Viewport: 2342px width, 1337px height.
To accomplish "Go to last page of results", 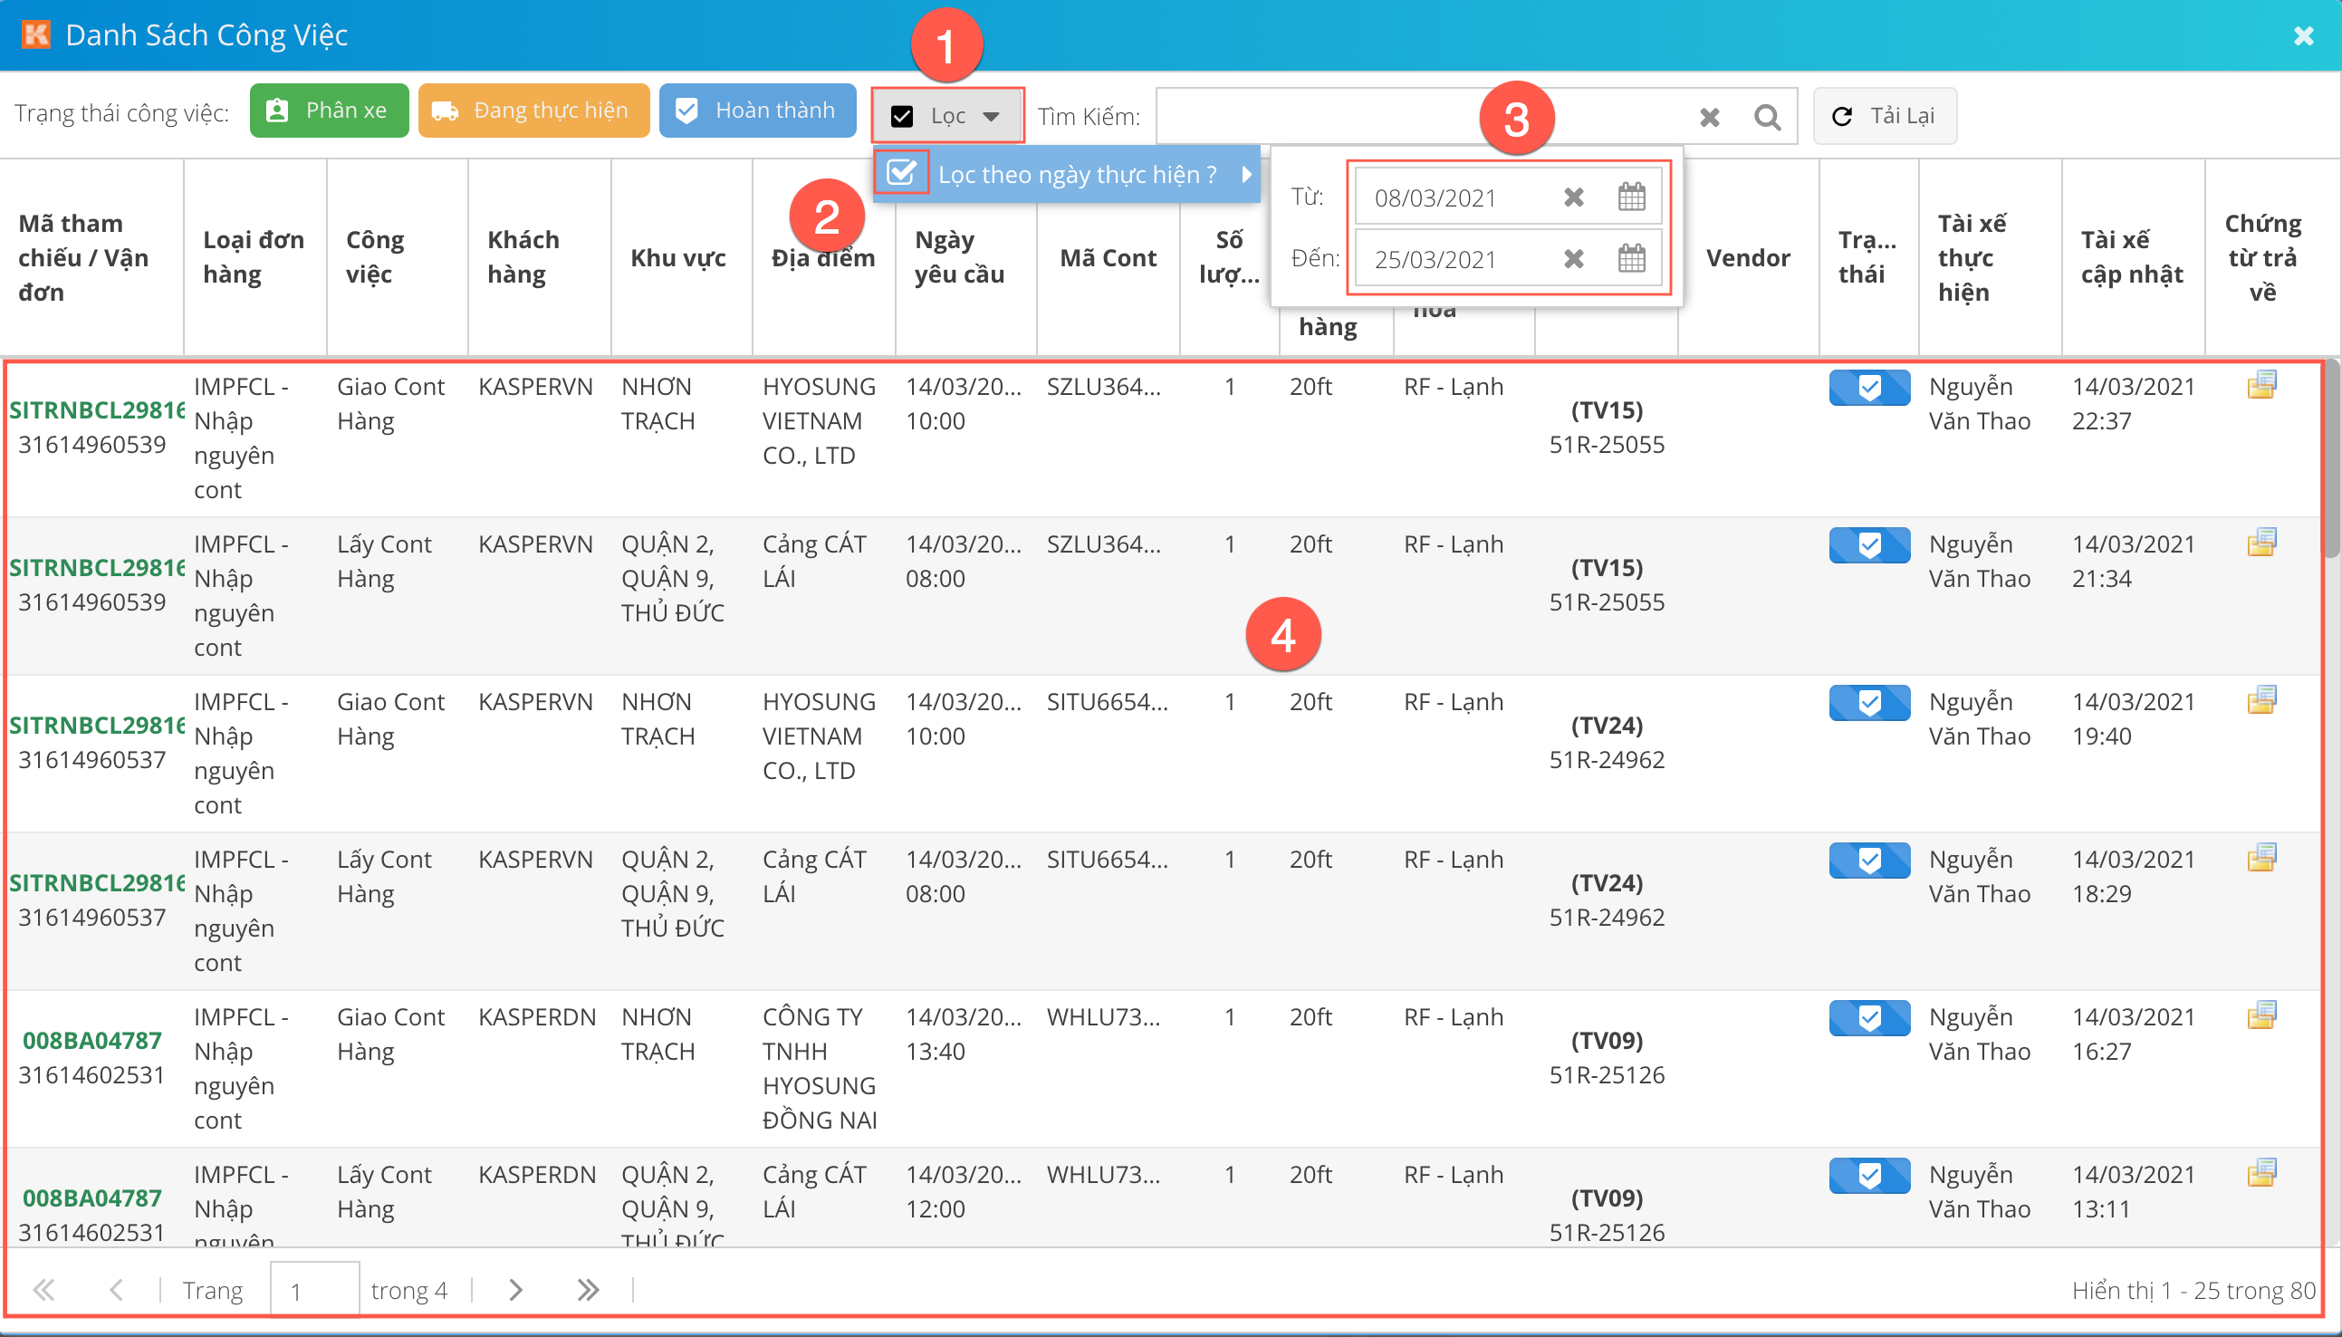I will pyautogui.click(x=588, y=1290).
